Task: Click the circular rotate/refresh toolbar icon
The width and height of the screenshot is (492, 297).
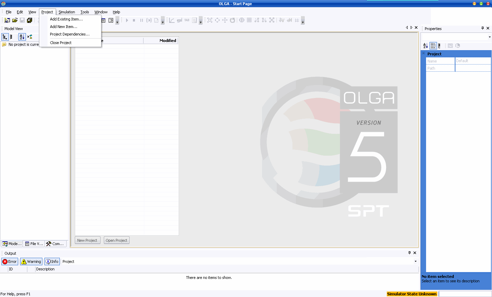Action: pyautogui.click(x=232, y=20)
